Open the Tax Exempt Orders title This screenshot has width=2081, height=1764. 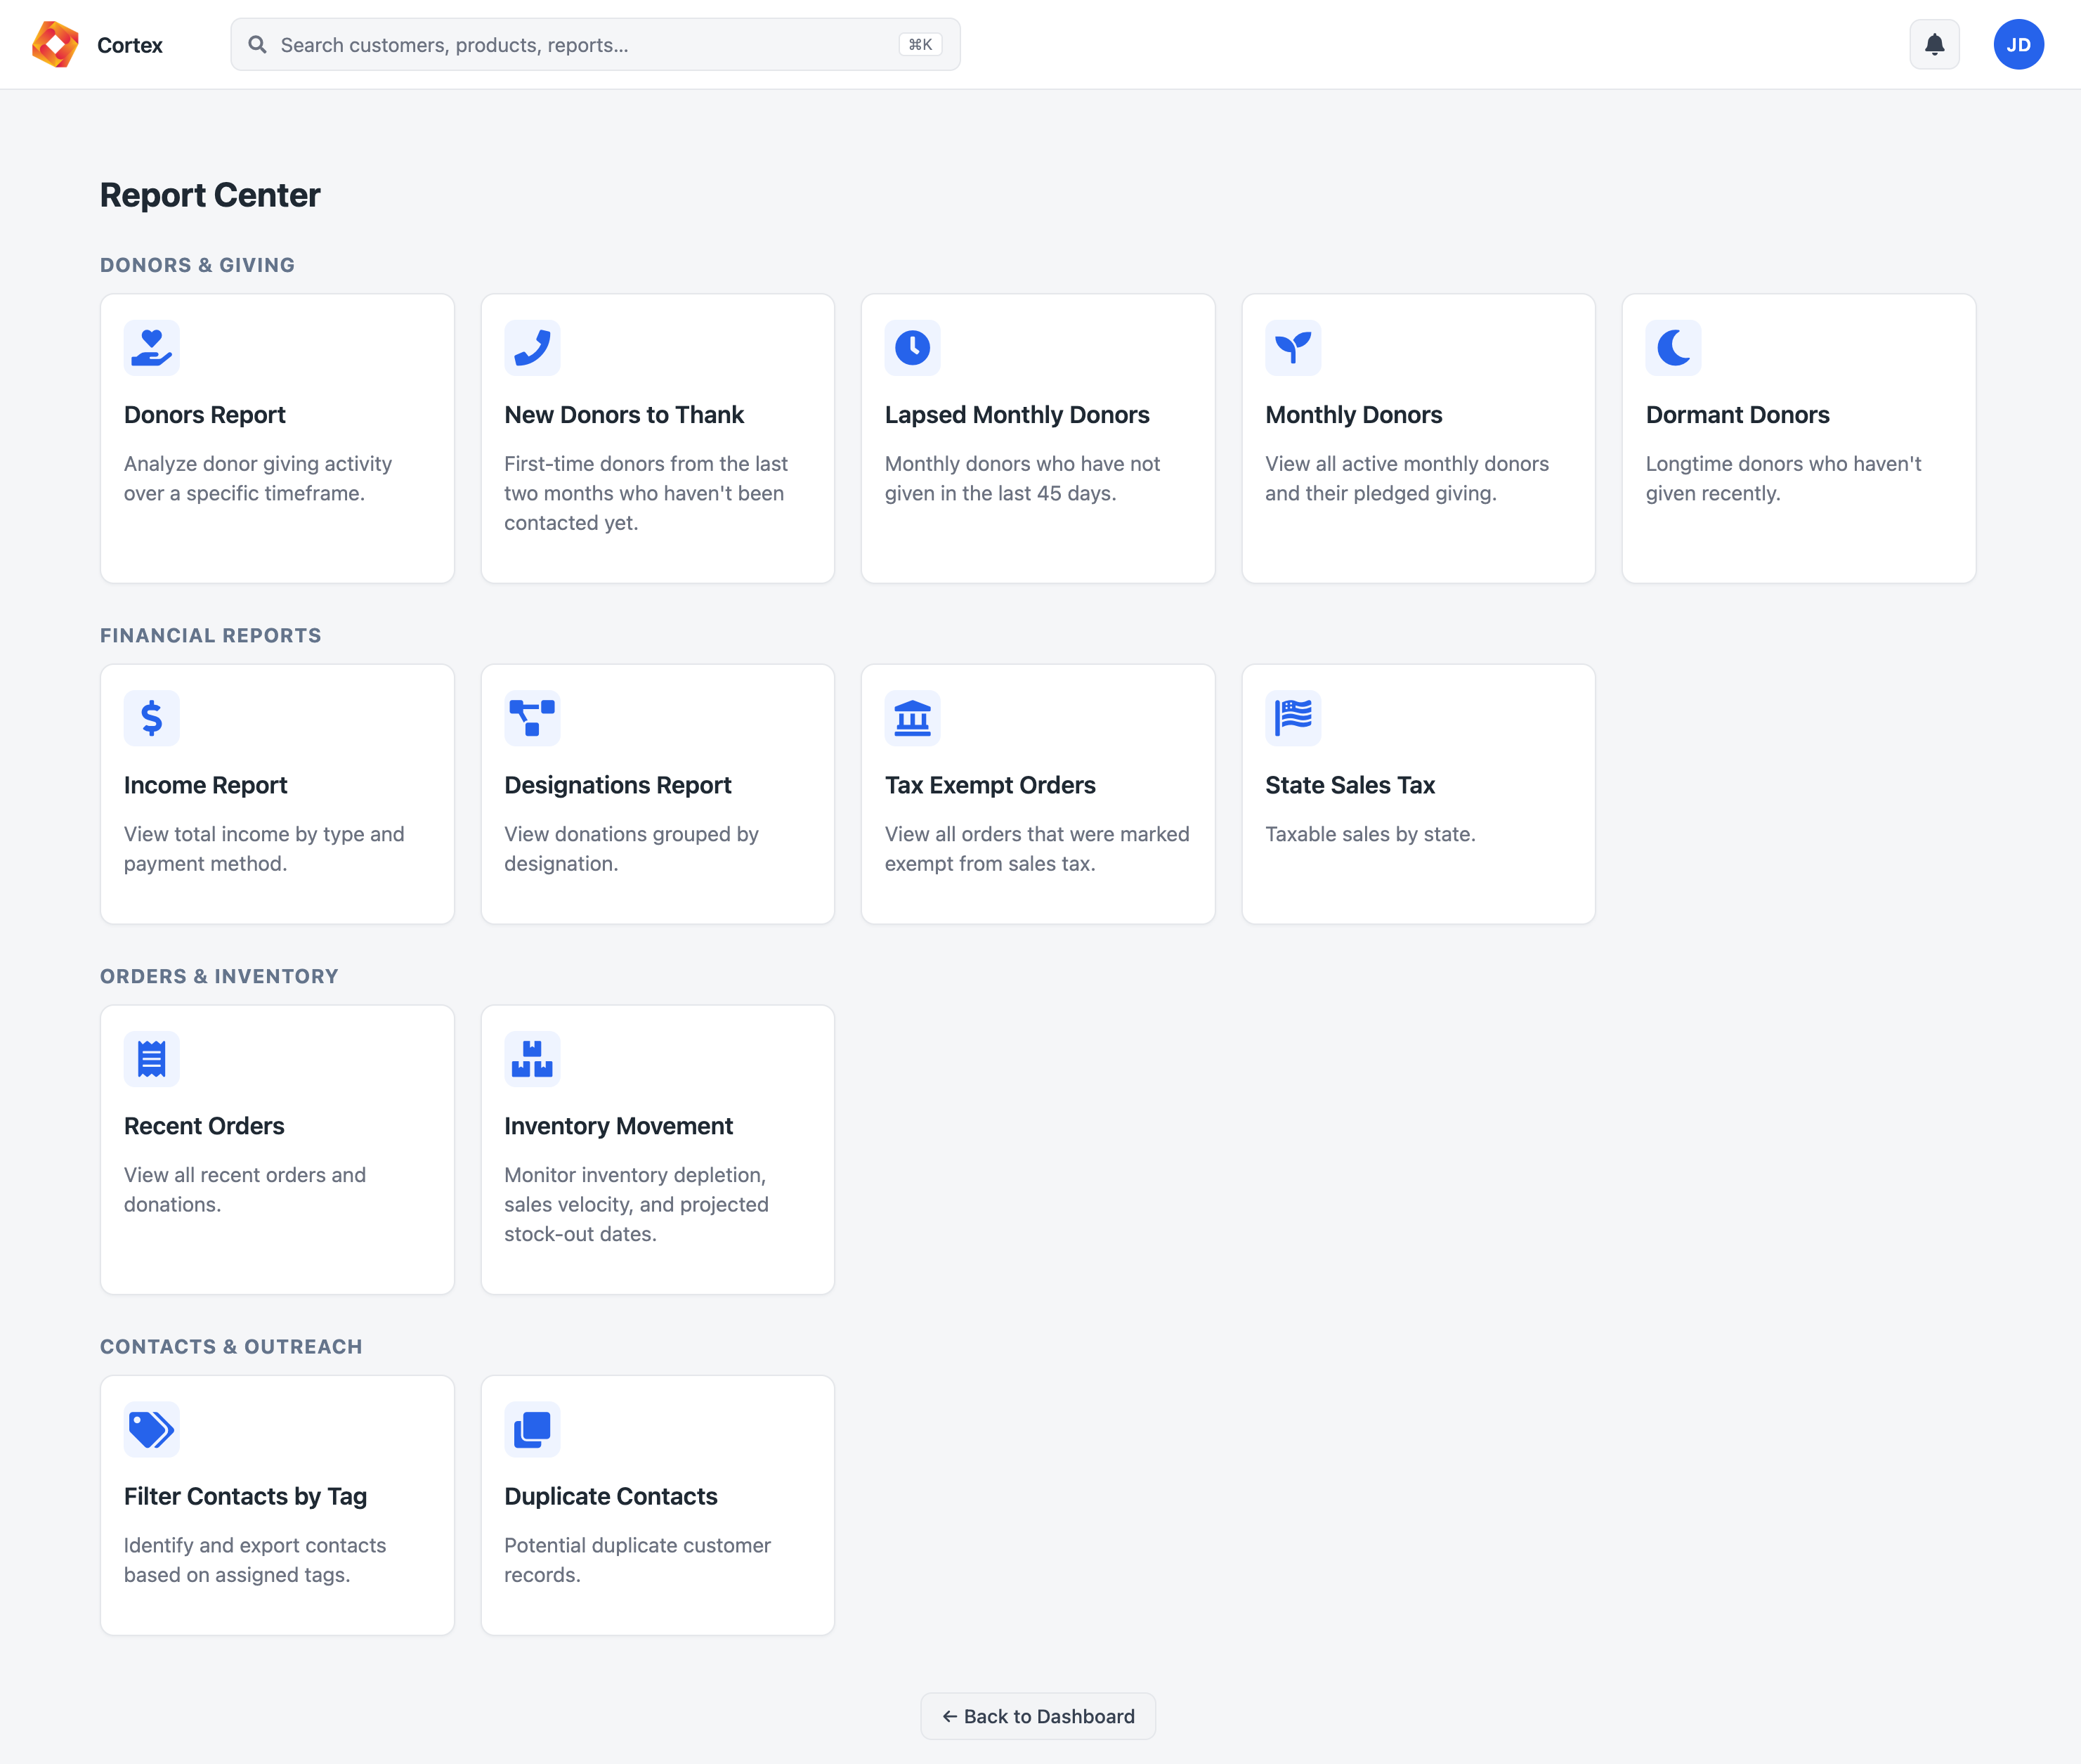[x=989, y=785]
